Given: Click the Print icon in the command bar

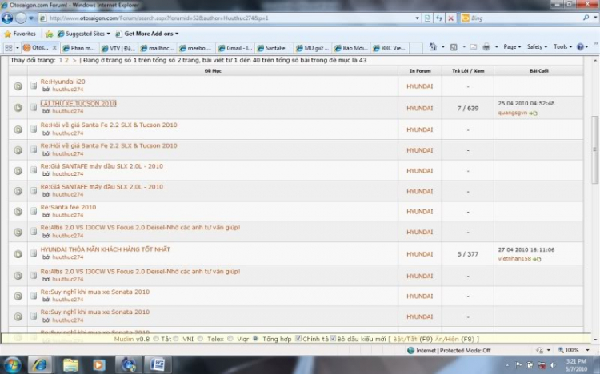Looking at the screenshot, I should [486, 47].
